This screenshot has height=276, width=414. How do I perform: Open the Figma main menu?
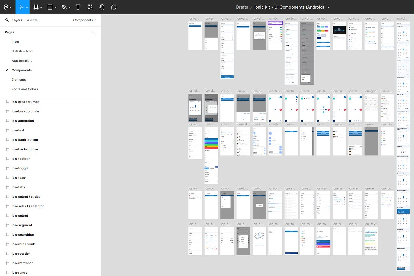click(7, 7)
